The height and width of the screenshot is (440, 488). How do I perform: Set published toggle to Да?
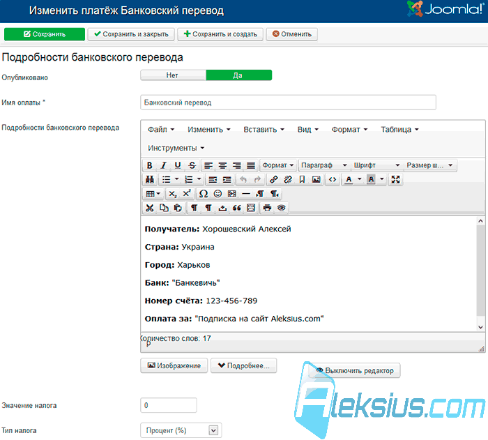(239, 75)
